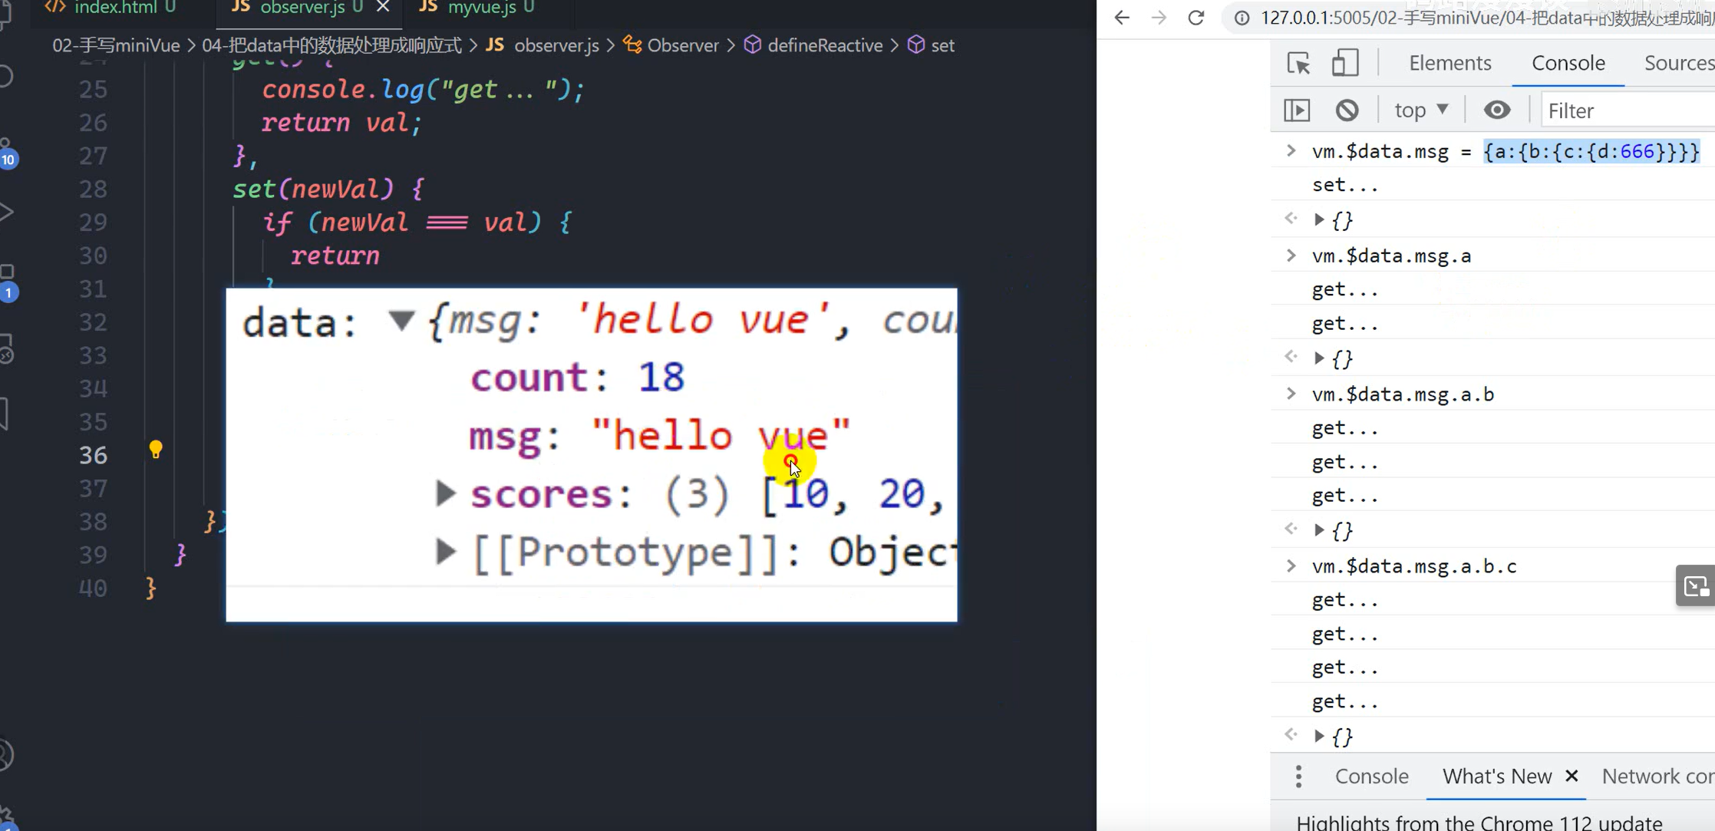Show the console sidebar panel icon
The height and width of the screenshot is (831, 1715).
point(1297,110)
